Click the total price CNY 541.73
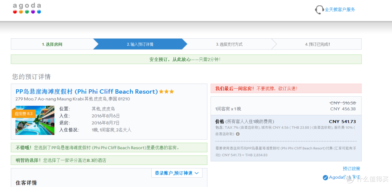Screen dimensions: 392x187 coord(342,122)
